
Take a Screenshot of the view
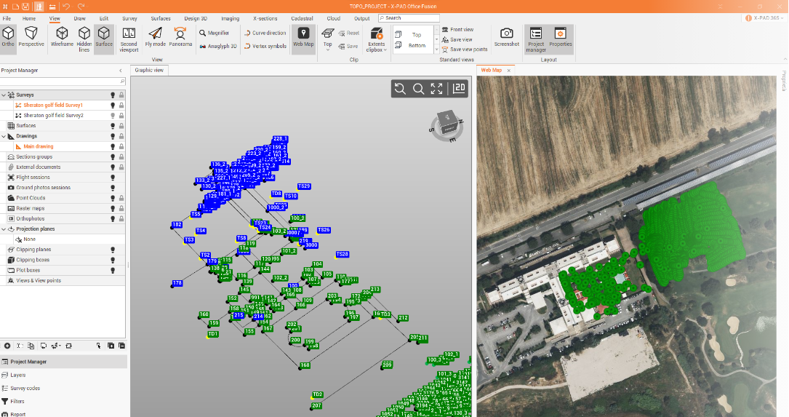pyautogui.click(x=506, y=37)
